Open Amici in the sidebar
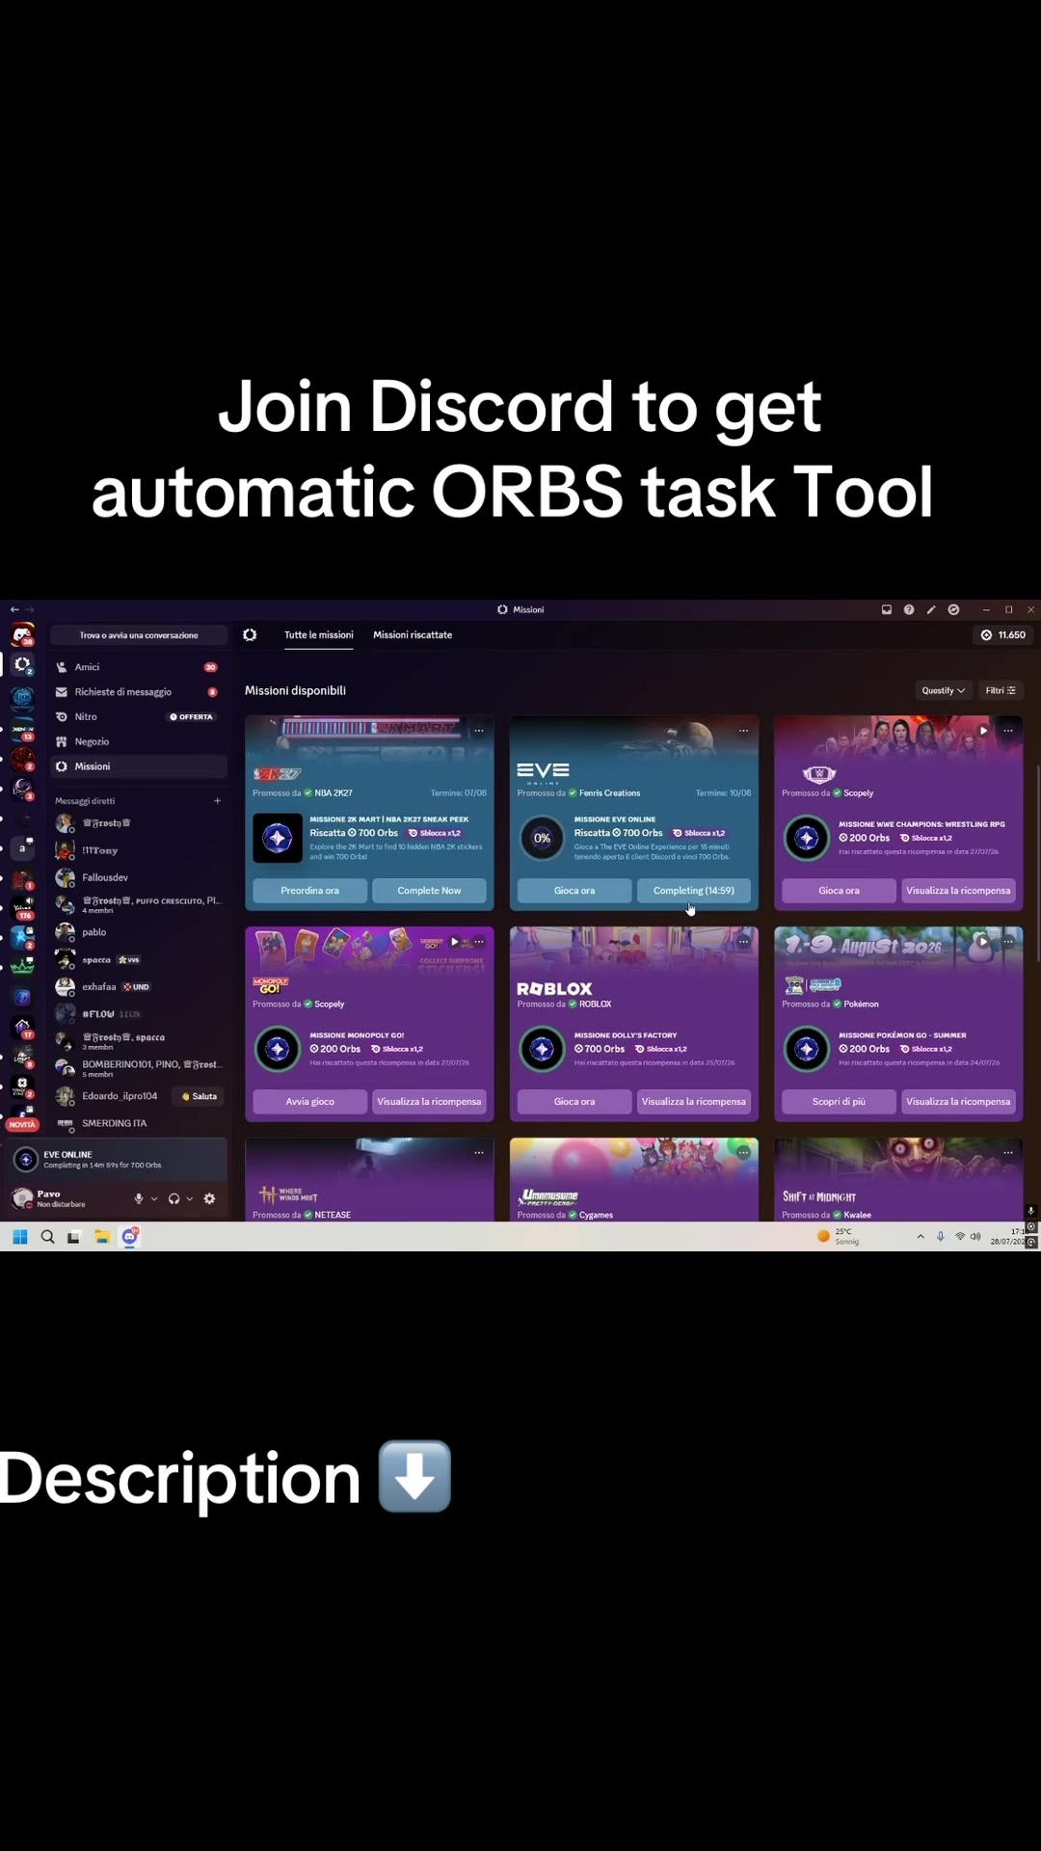1041x1851 pixels. click(139, 667)
